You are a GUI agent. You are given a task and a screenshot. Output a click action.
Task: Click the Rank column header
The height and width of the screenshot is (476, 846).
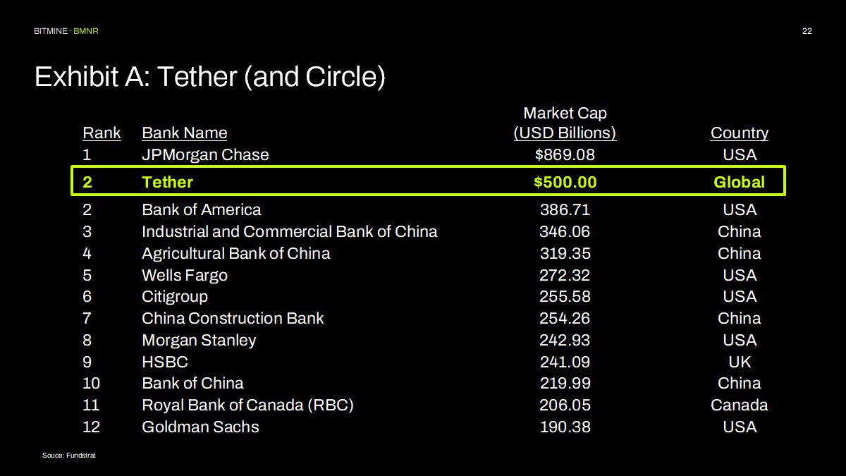pos(102,133)
